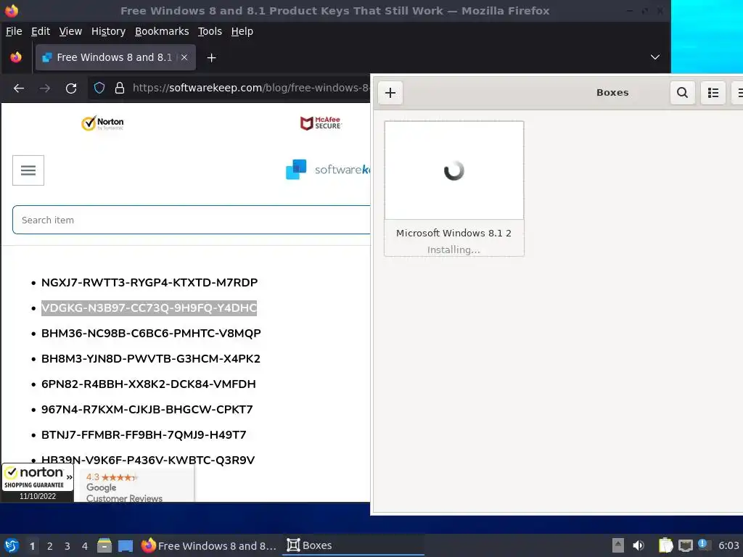Screen dimensions: 743x557
Task: Open the tracking protection shield
Action: [x=99, y=88]
